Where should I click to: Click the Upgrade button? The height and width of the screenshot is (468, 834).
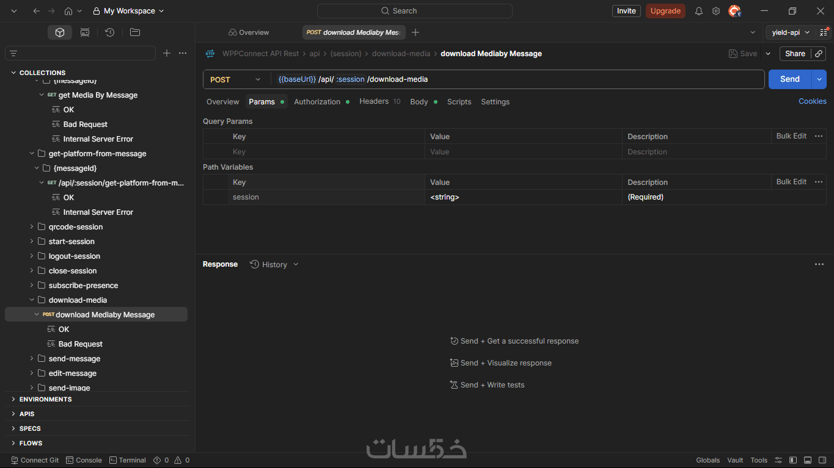tap(665, 11)
